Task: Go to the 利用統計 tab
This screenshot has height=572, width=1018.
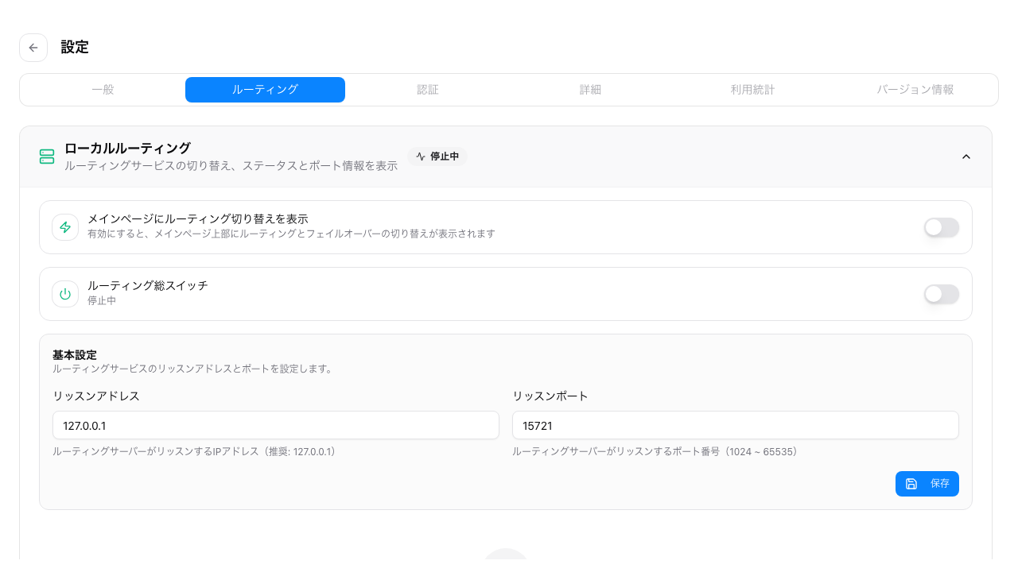Action: coord(753,90)
